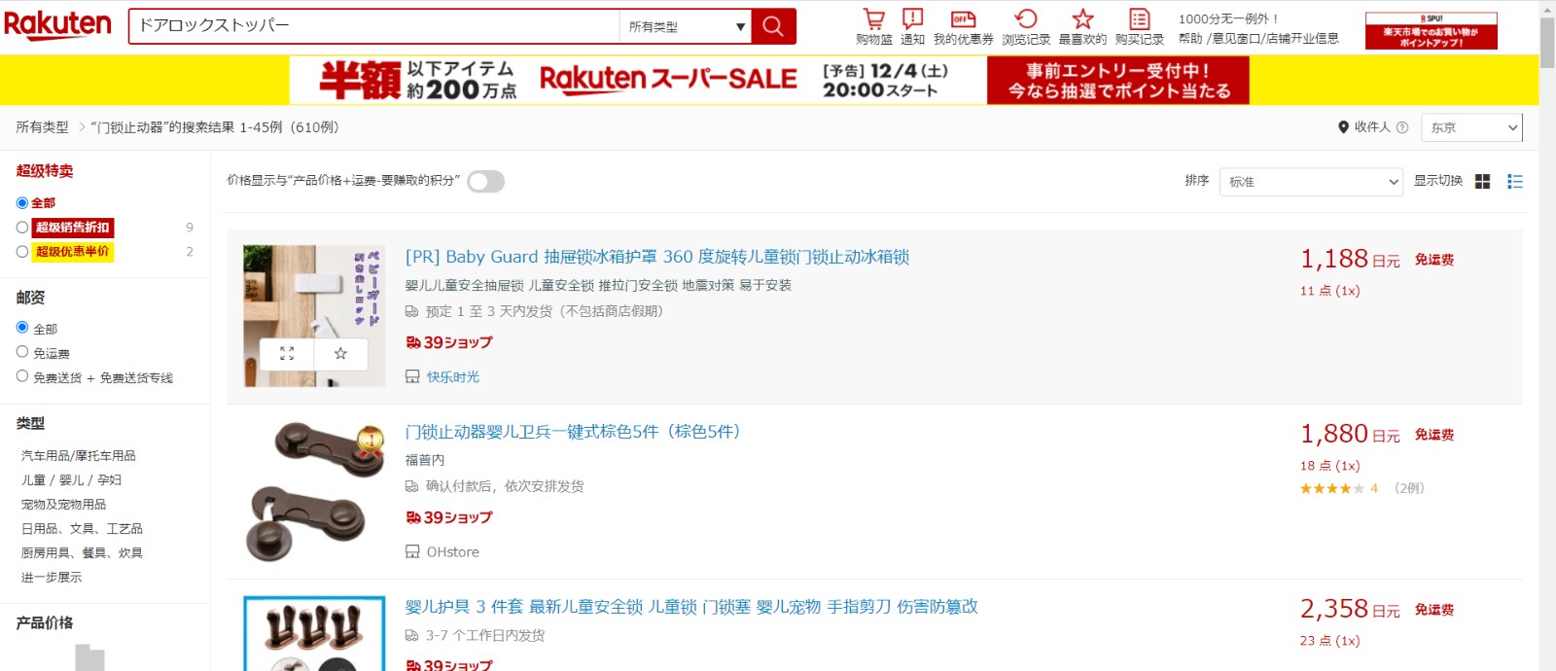The width and height of the screenshot is (1556, 671).
Task: Open favorites (最喜欢的) star icon
Action: [x=1082, y=27]
